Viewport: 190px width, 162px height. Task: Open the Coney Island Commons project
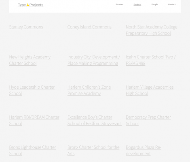click(x=89, y=27)
